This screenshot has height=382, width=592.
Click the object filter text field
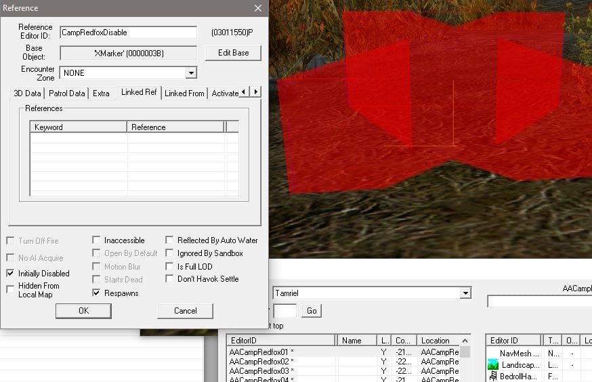point(540,301)
